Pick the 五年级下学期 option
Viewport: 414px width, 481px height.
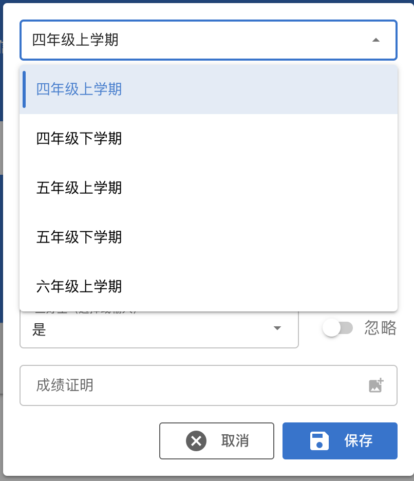[x=209, y=237]
